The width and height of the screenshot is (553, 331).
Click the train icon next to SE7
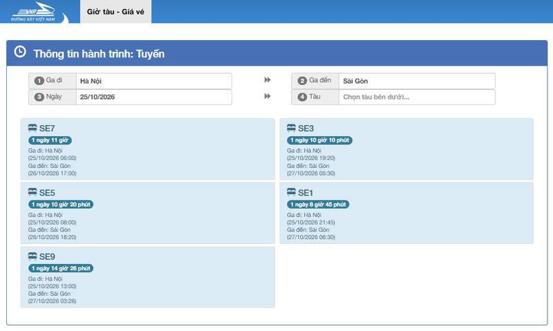(32, 128)
